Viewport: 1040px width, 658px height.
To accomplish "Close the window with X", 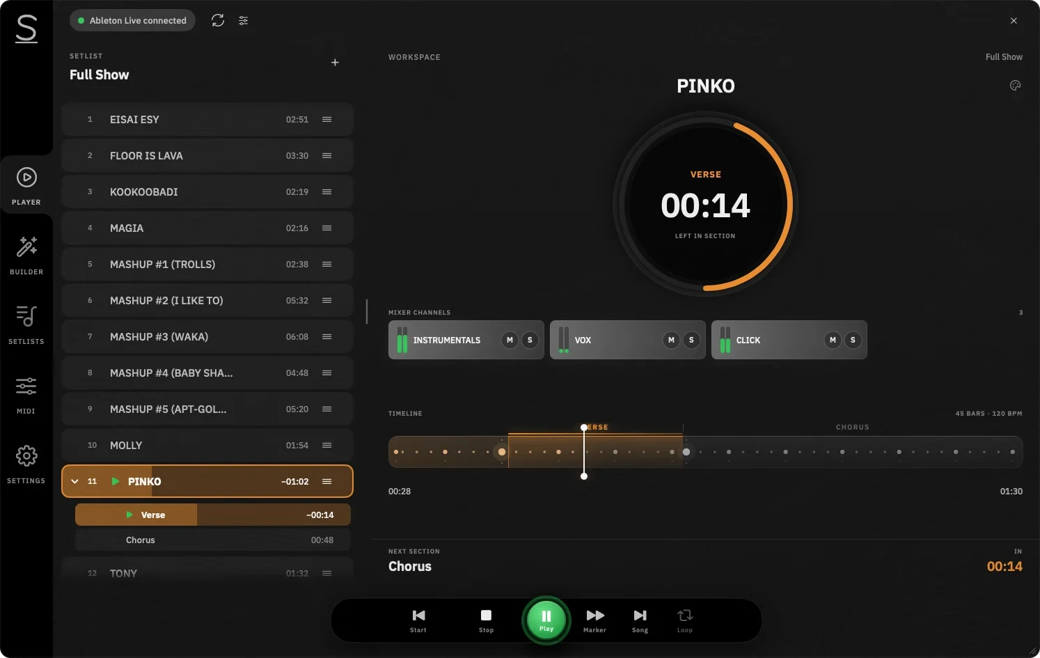I will pos(1014,21).
